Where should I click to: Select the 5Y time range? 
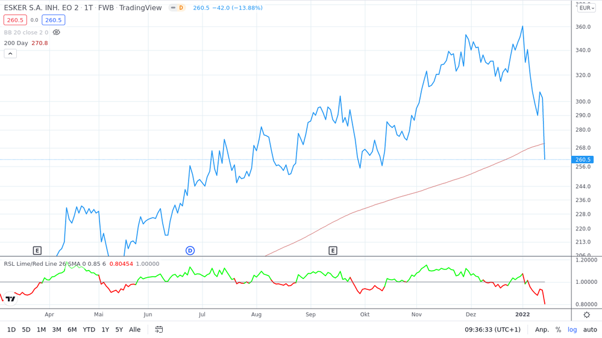(119, 330)
